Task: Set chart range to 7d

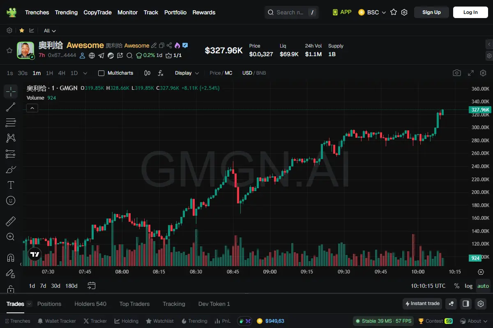Action: (43, 286)
